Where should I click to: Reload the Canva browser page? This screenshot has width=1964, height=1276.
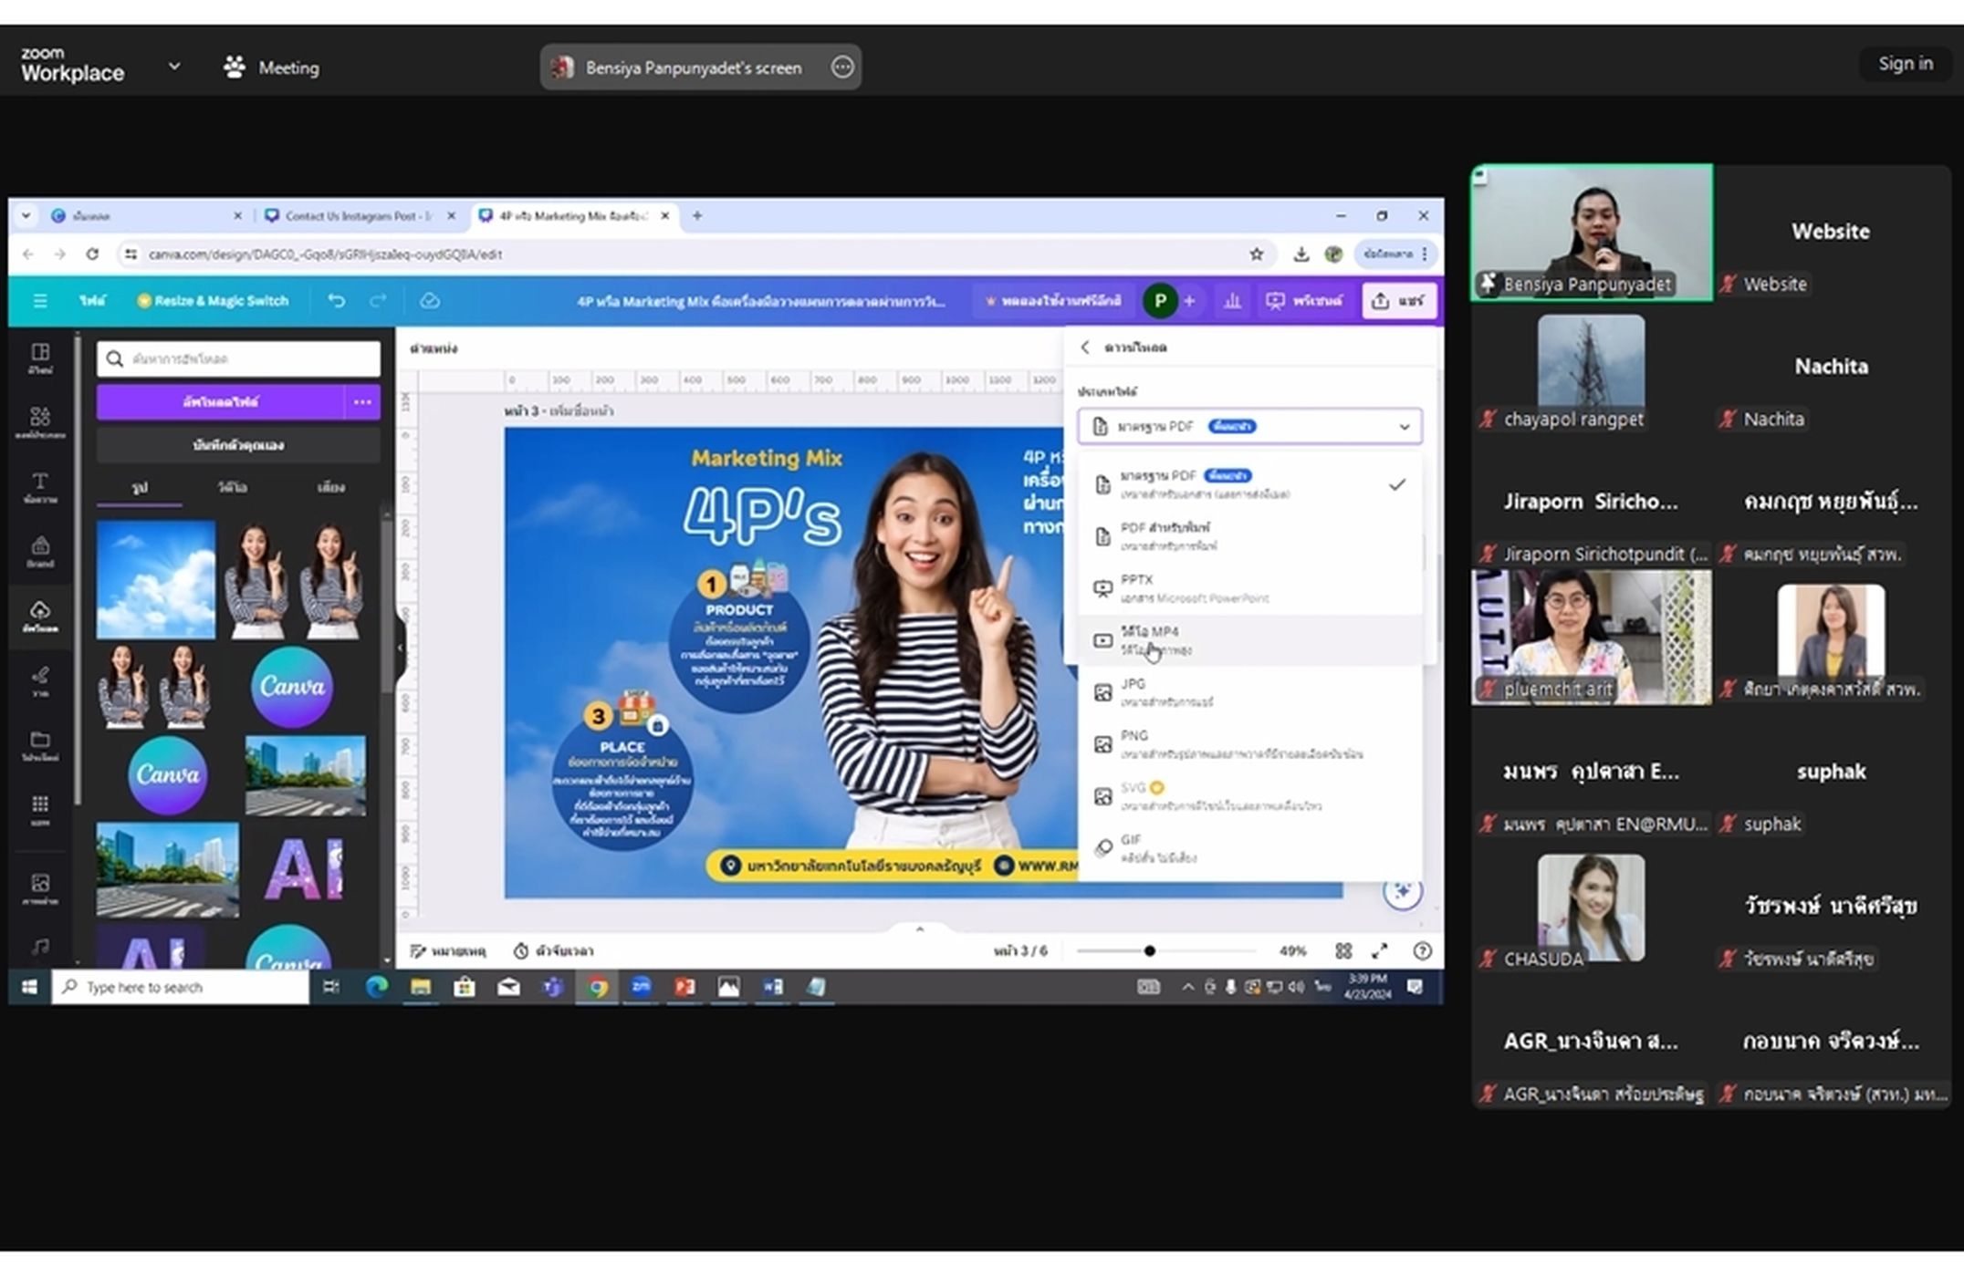click(x=92, y=254)
